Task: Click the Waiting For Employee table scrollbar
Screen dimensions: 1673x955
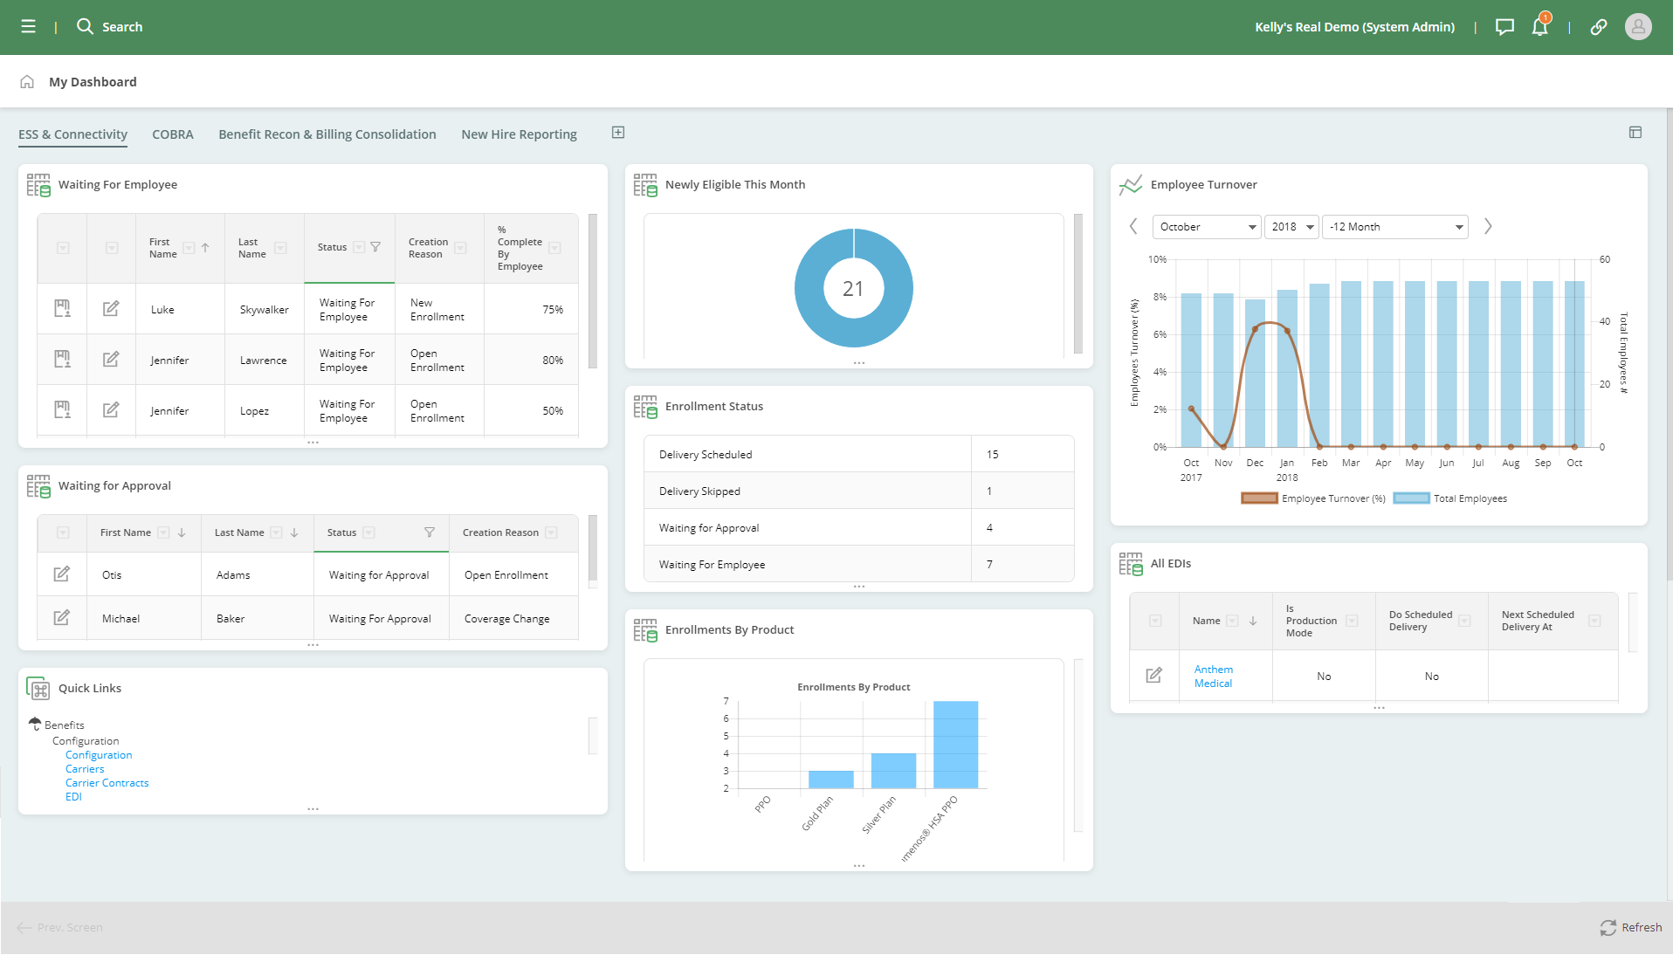Action: 593,292
